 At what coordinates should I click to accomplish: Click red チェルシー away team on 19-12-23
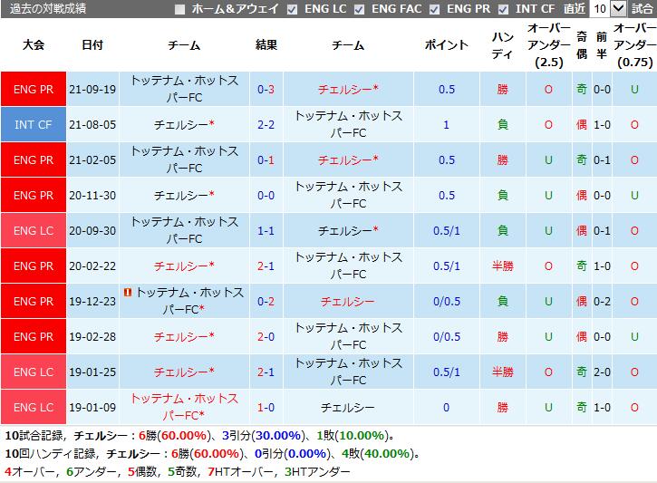click(348, 301)
